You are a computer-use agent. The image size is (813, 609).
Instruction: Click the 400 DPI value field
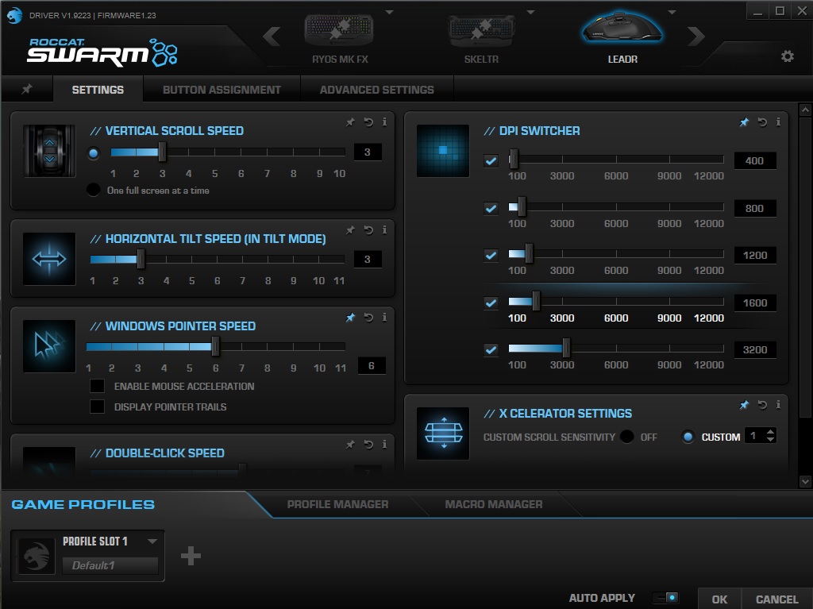[x=755, y=161]
